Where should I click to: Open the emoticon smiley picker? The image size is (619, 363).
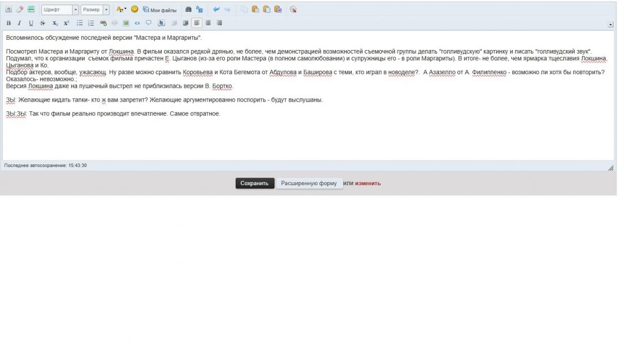tap(135, 9)
